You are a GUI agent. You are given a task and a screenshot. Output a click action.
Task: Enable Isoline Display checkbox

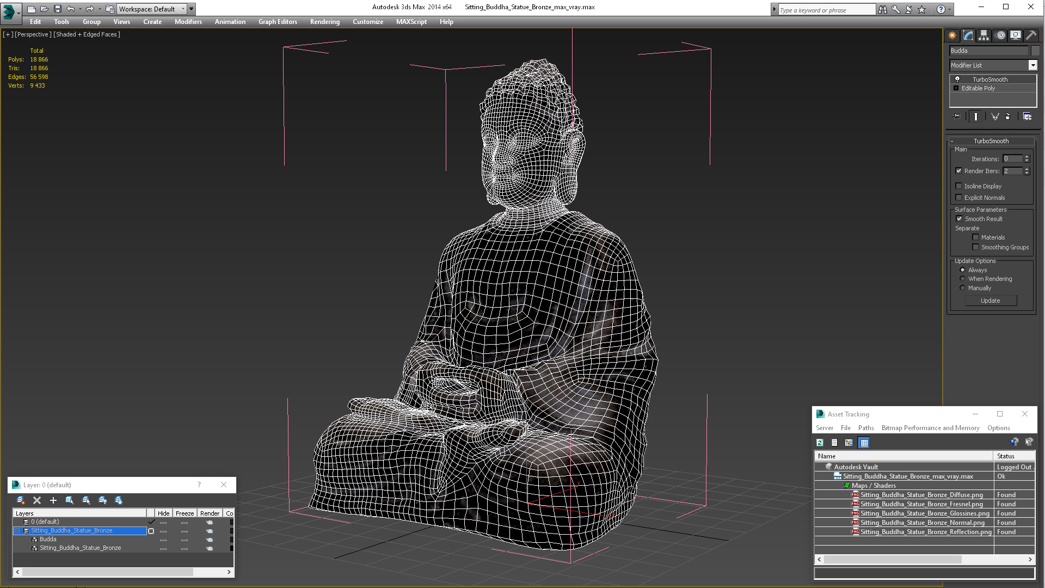tap(959, 186)
